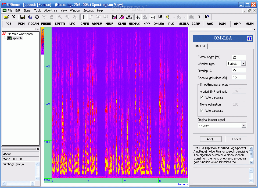This screenshot has width=258, height=188.
Task: Toggle Auto calculate under A priori SNR estimation
Action: (202, 97)
